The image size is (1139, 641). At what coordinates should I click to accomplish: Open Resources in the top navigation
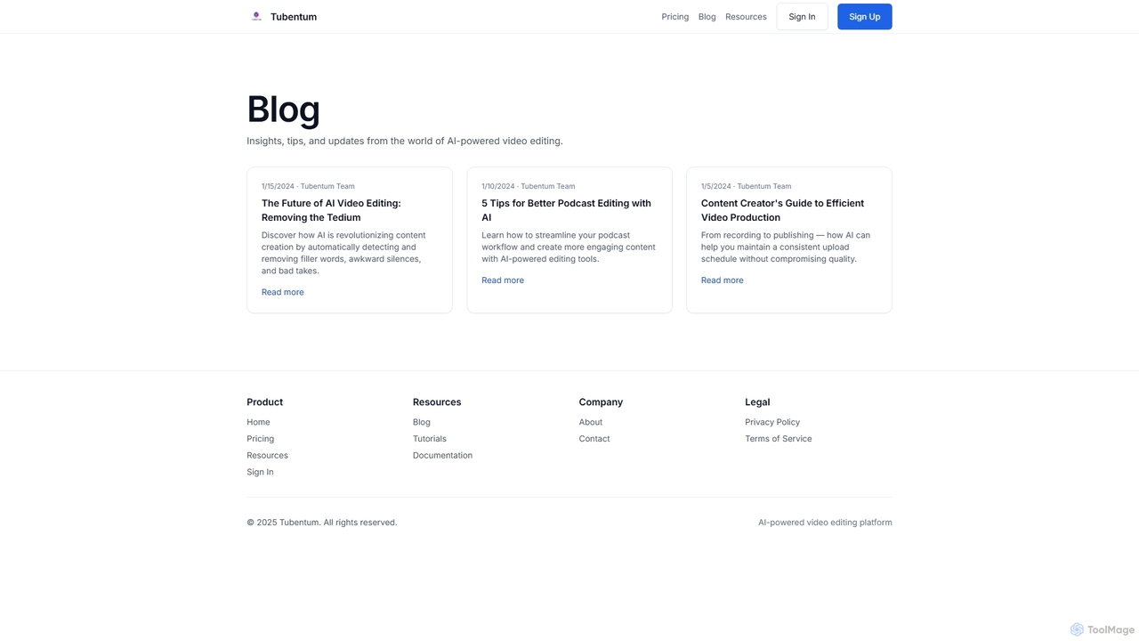click(x=746, y=17)
